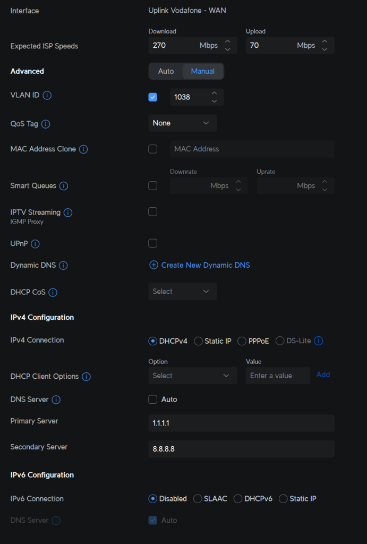Expand the DHCP CoS Select dropdown
Screen dimensions: 367x544
(x=183, y=292)
